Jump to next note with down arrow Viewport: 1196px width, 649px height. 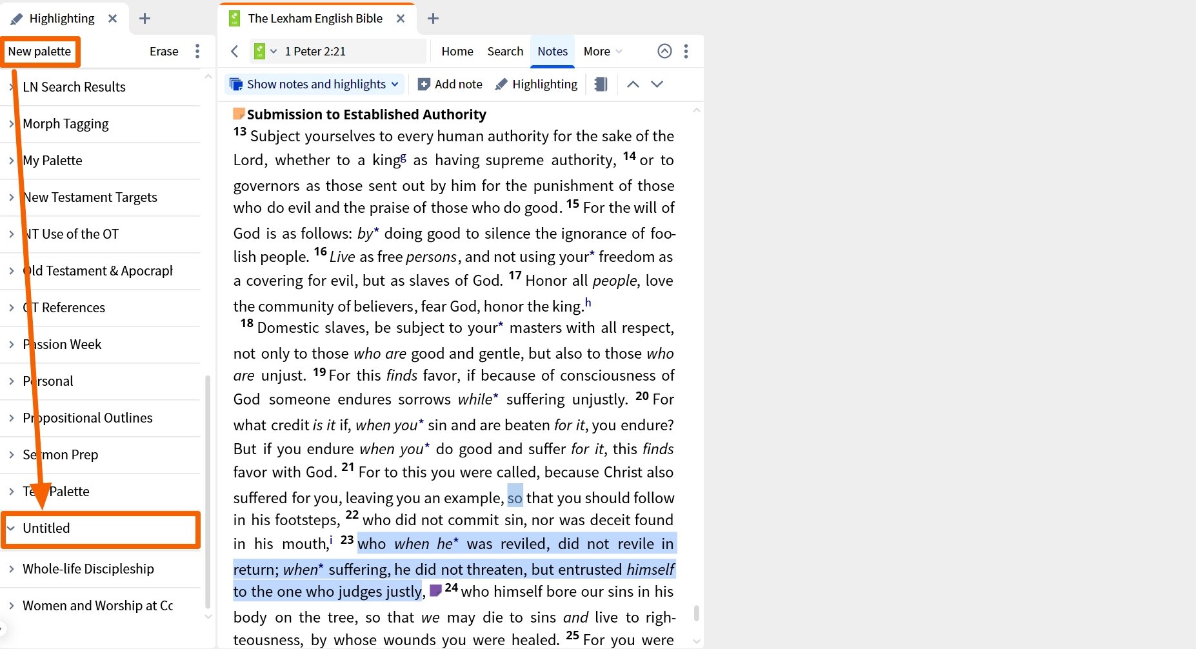pos(657,85)
